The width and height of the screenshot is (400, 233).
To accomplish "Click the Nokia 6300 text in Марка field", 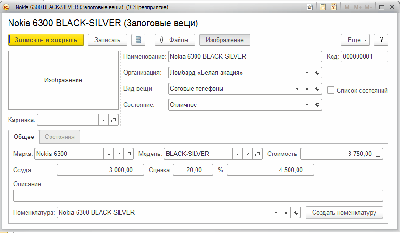I will tap(51, 154).
